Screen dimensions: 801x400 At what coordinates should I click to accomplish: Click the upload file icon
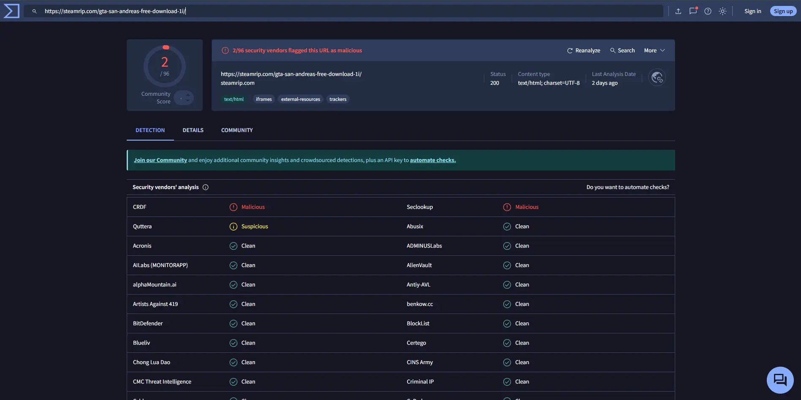[x=678, y=11]
